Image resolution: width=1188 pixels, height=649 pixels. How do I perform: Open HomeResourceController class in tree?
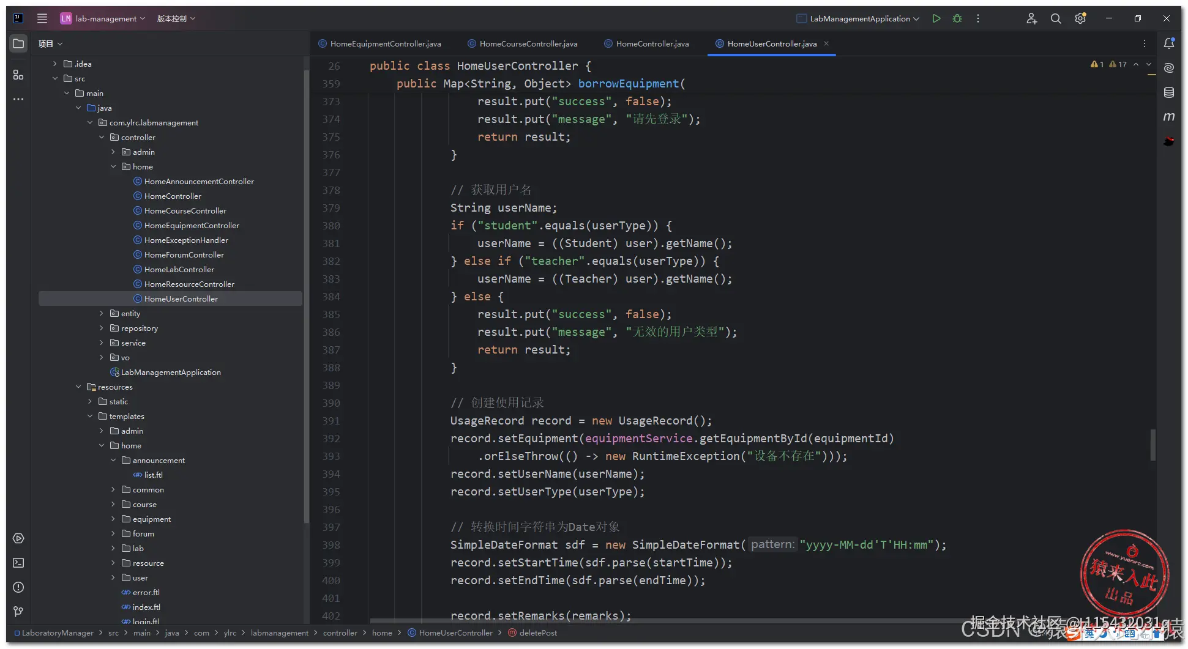[189, 284]
